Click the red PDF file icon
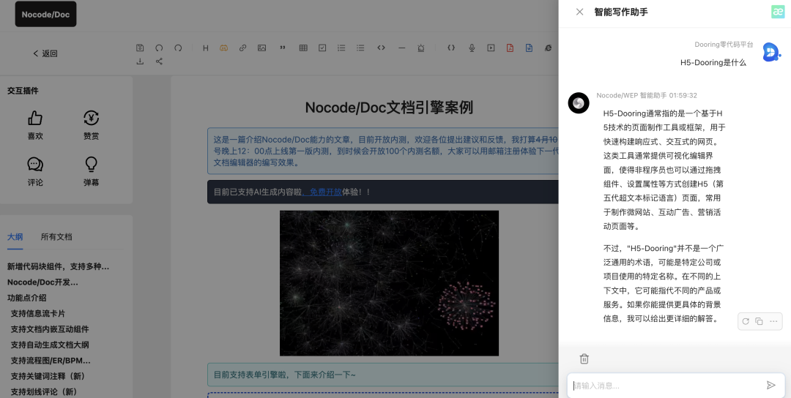 pos(510,48)
